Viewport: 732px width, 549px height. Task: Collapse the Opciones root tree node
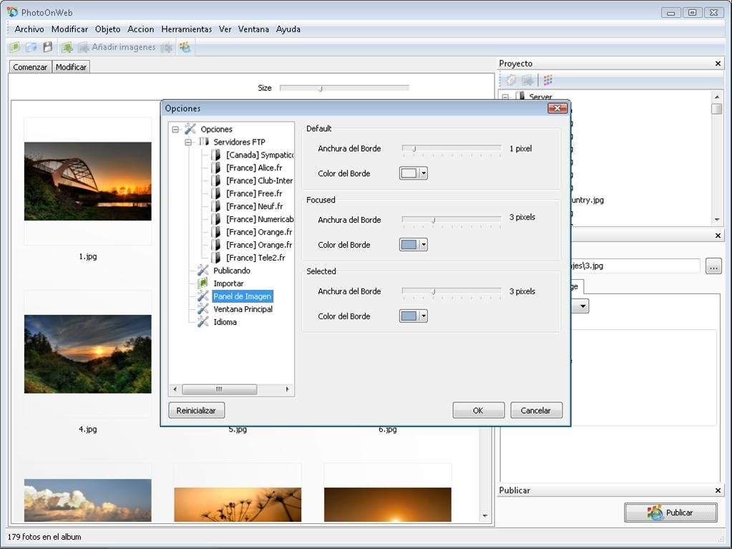(x=175, y=130)
